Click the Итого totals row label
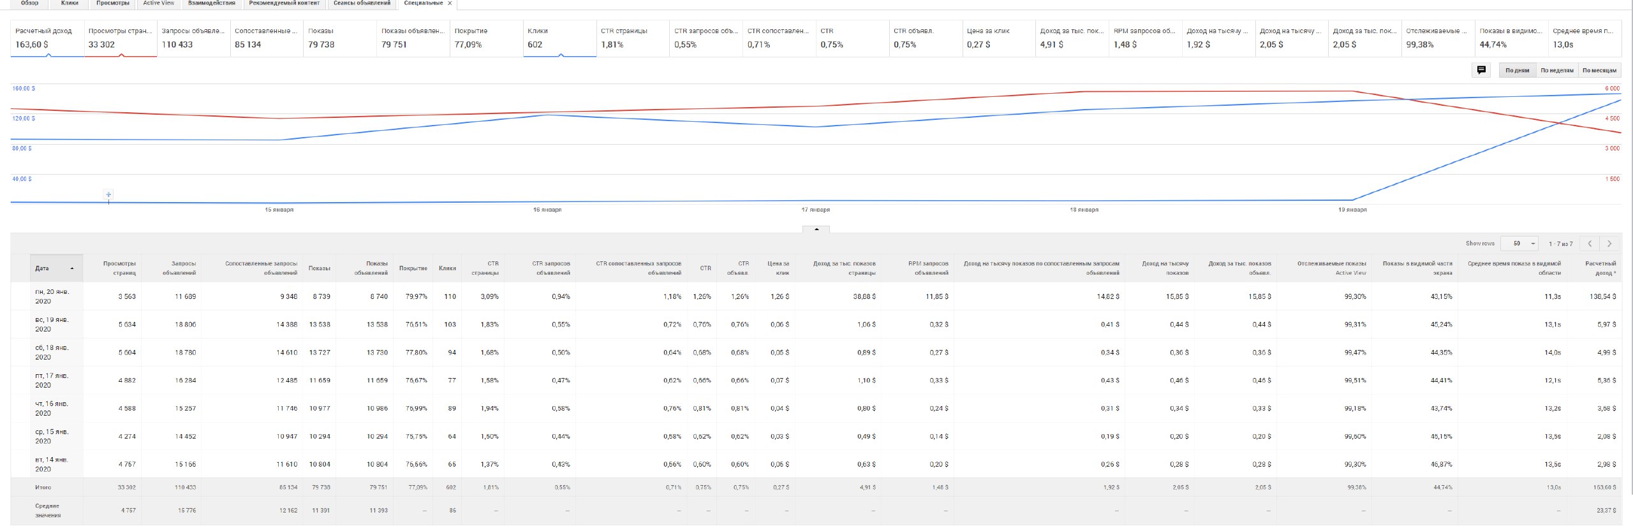This screenshot has height=531, width=1633. point(43,488)
